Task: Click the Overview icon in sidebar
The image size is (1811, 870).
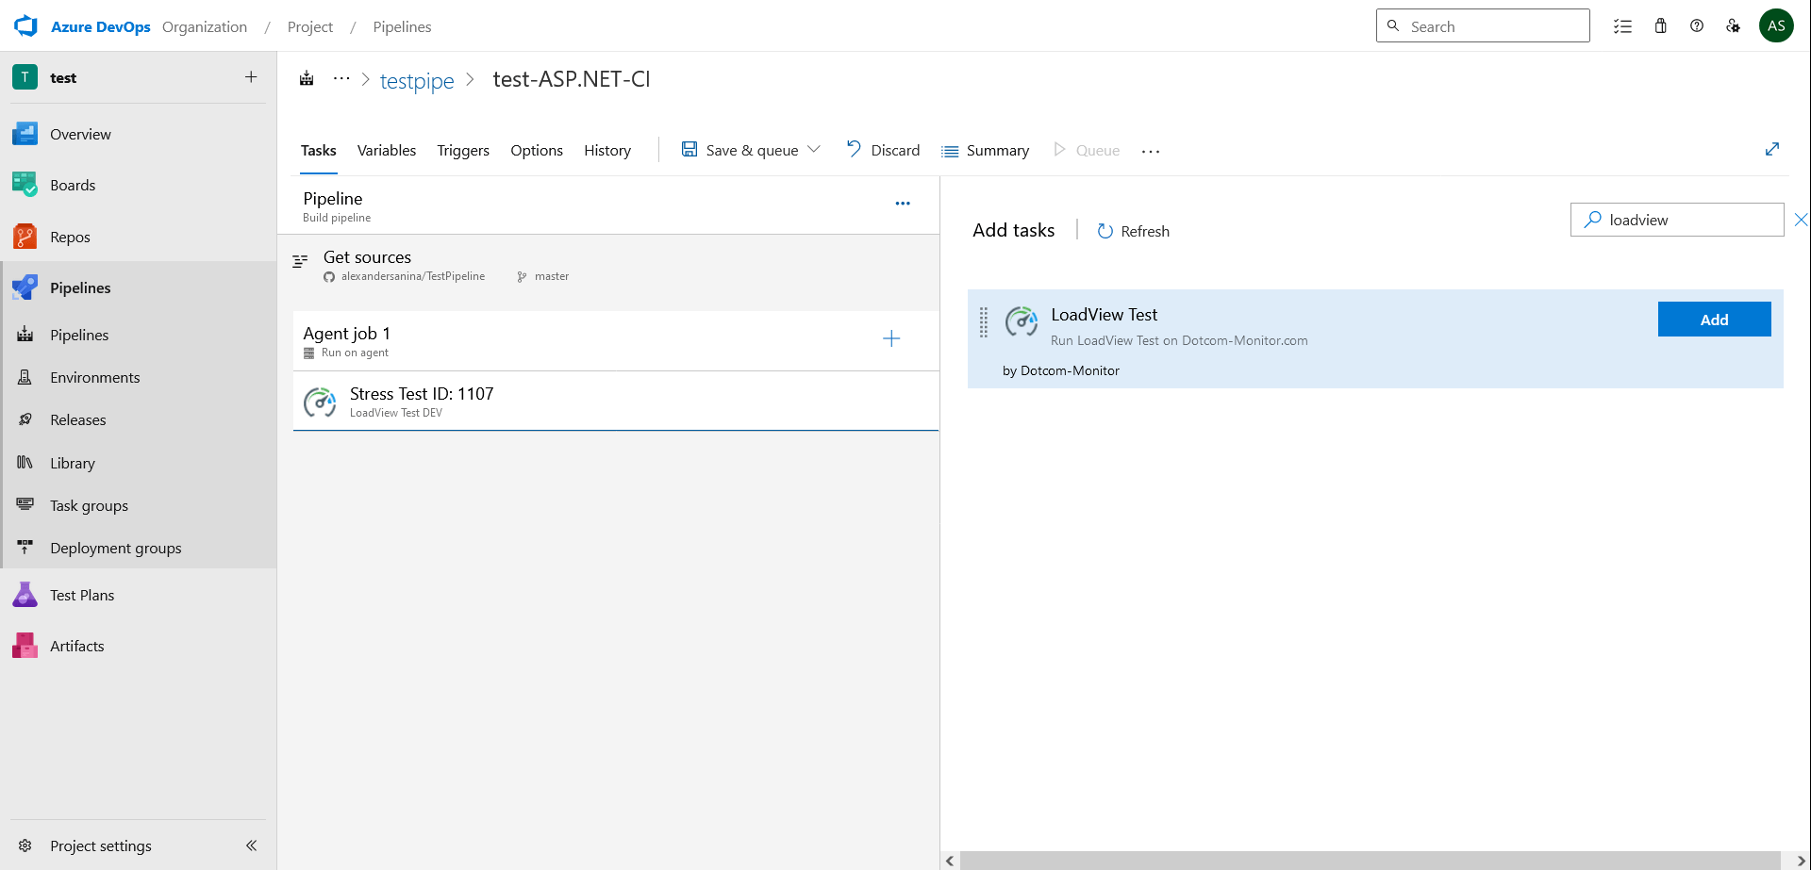Action: [25, 134]
